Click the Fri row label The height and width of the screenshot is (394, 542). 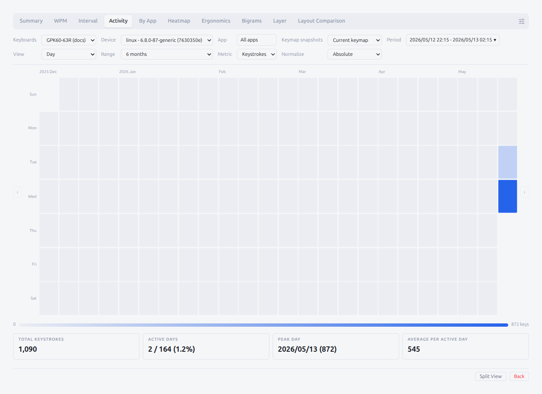click(x=34, y=264)
